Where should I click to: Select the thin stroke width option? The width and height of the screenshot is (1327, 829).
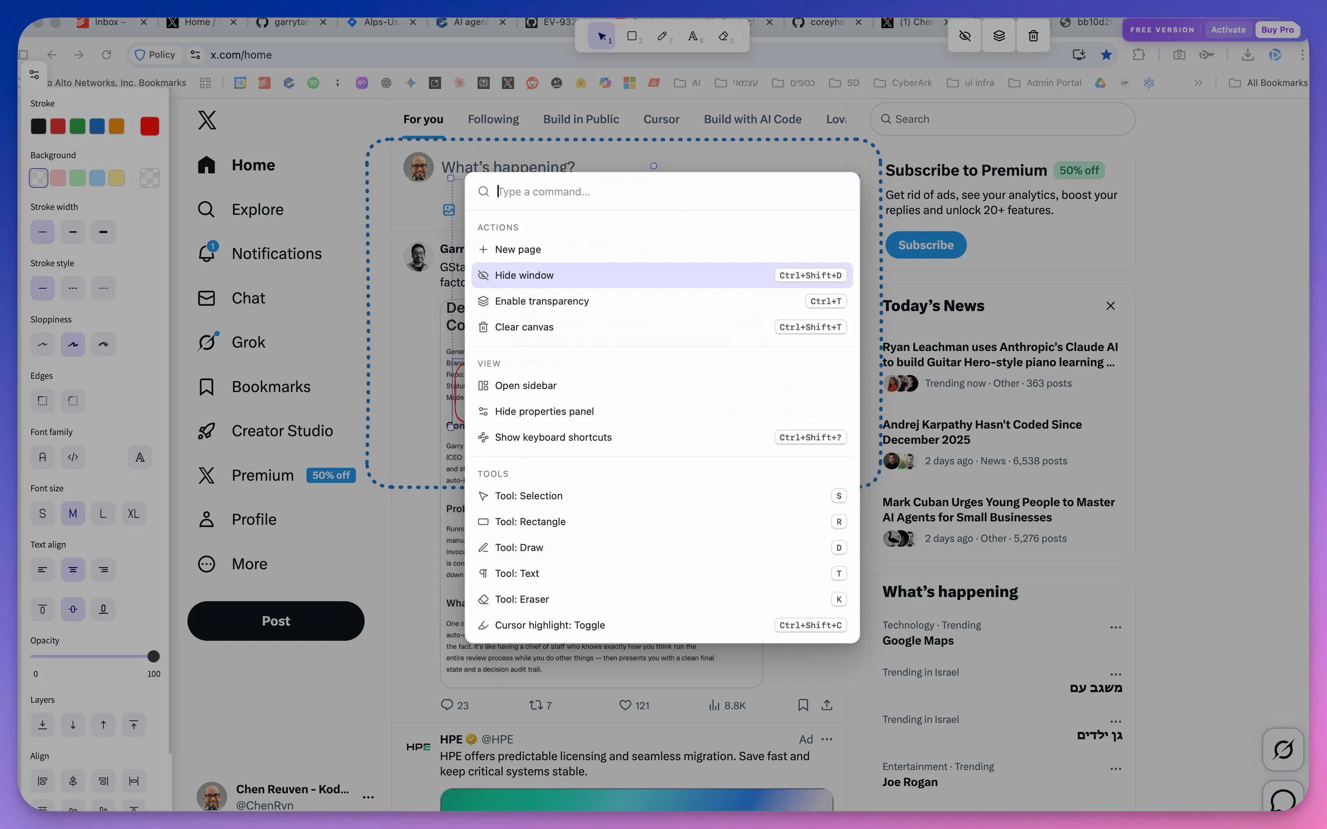pyautogui.click(x=42, y=232)
